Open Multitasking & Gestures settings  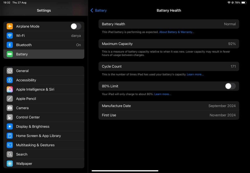(44, 145)
